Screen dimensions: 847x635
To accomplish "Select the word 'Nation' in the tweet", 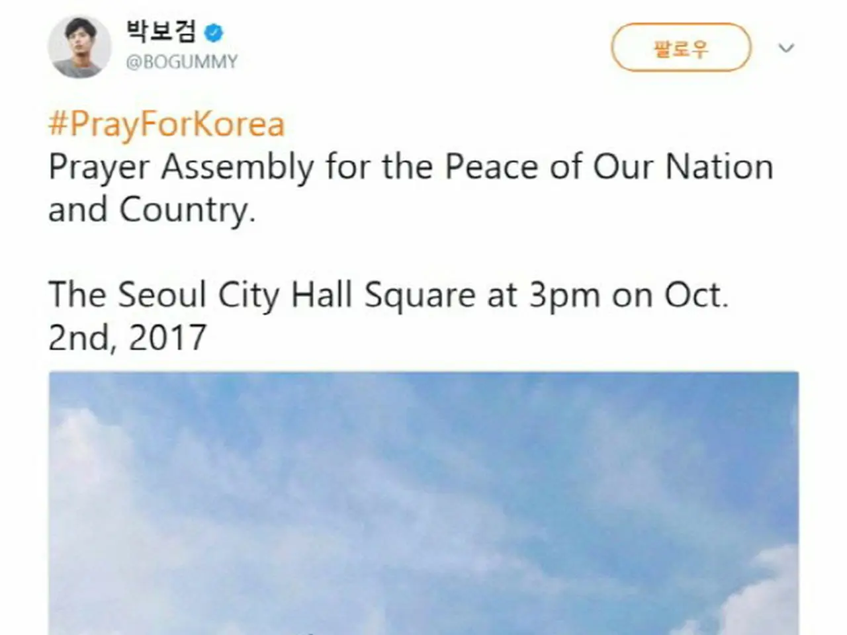I will click(719, 167).
